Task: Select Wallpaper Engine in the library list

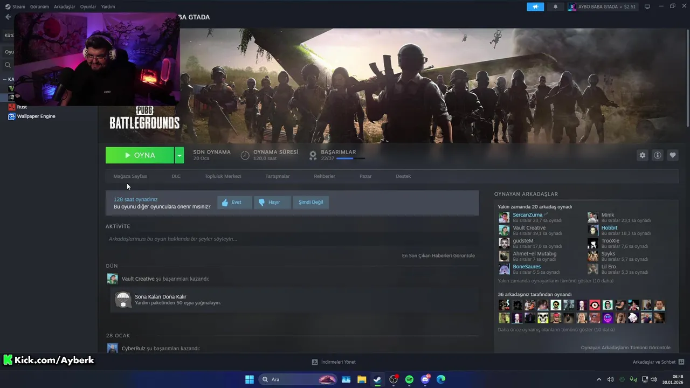Action: click(x=36, y=116)
